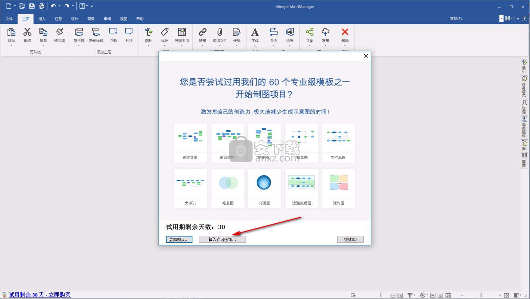Expand the Share (共享) dropdown arrow
530x299 pixels.
[309, 45]
